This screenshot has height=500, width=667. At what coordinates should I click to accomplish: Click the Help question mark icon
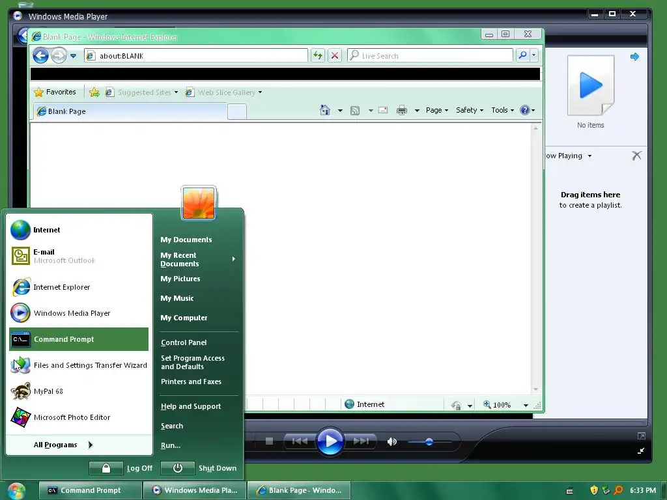click(x=525, y=110)
